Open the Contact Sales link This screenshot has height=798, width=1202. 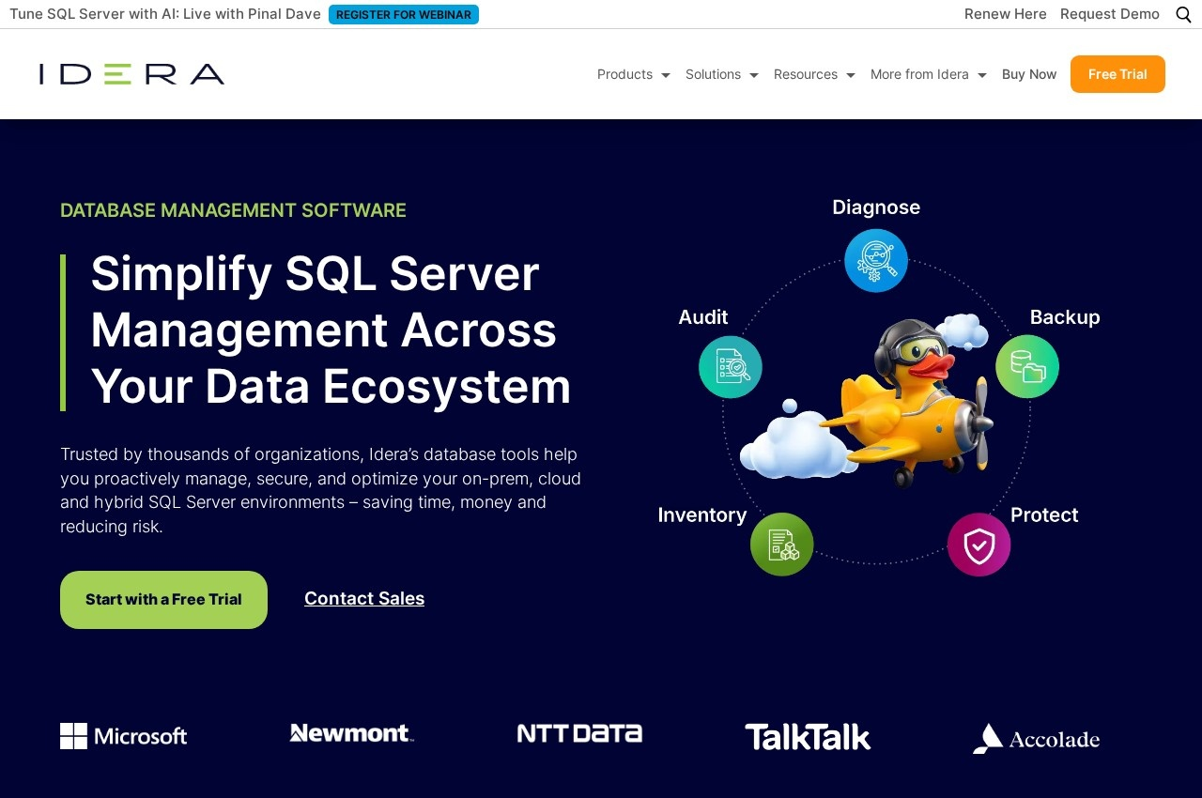(x=364, y=599)
